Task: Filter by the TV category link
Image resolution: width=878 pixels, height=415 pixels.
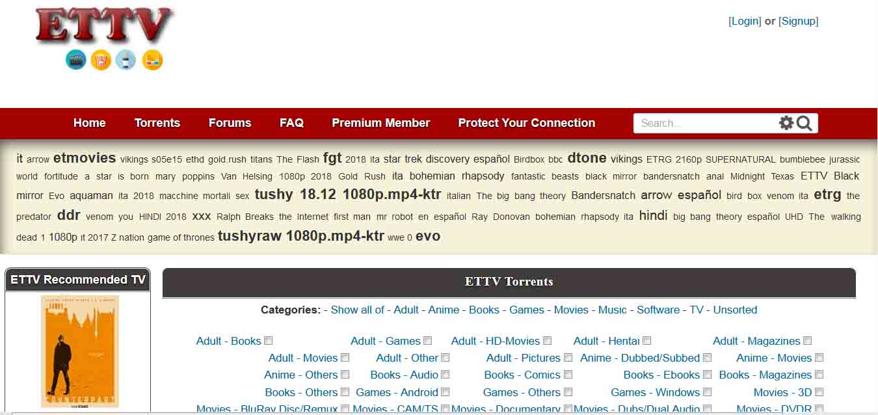Action: click(x=697, y=310)
